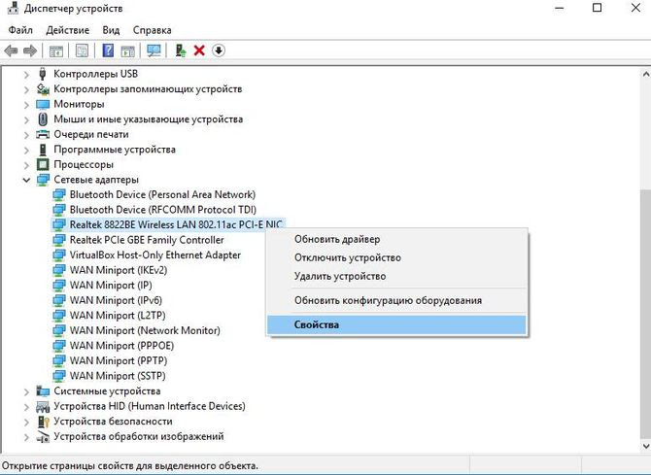Click the Процессоры chip icon
The height and width of the screenshot is (475, 651).
43,164
